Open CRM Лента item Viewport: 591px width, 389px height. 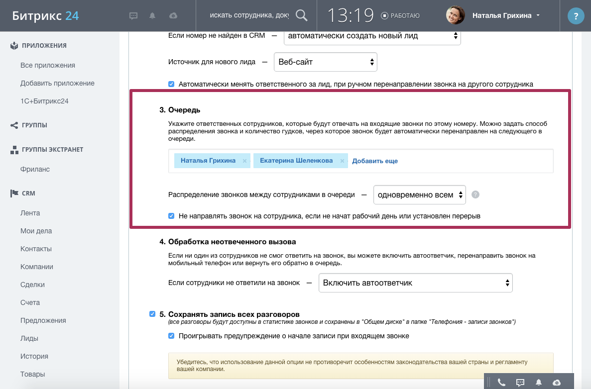point(30,213)
